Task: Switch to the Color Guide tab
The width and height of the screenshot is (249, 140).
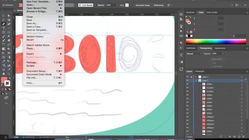Action: 212,12
